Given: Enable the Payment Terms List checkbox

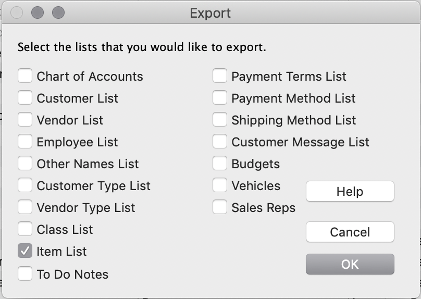Looking at the screenshot, I should pyautogui.click(x=220, y=76).
